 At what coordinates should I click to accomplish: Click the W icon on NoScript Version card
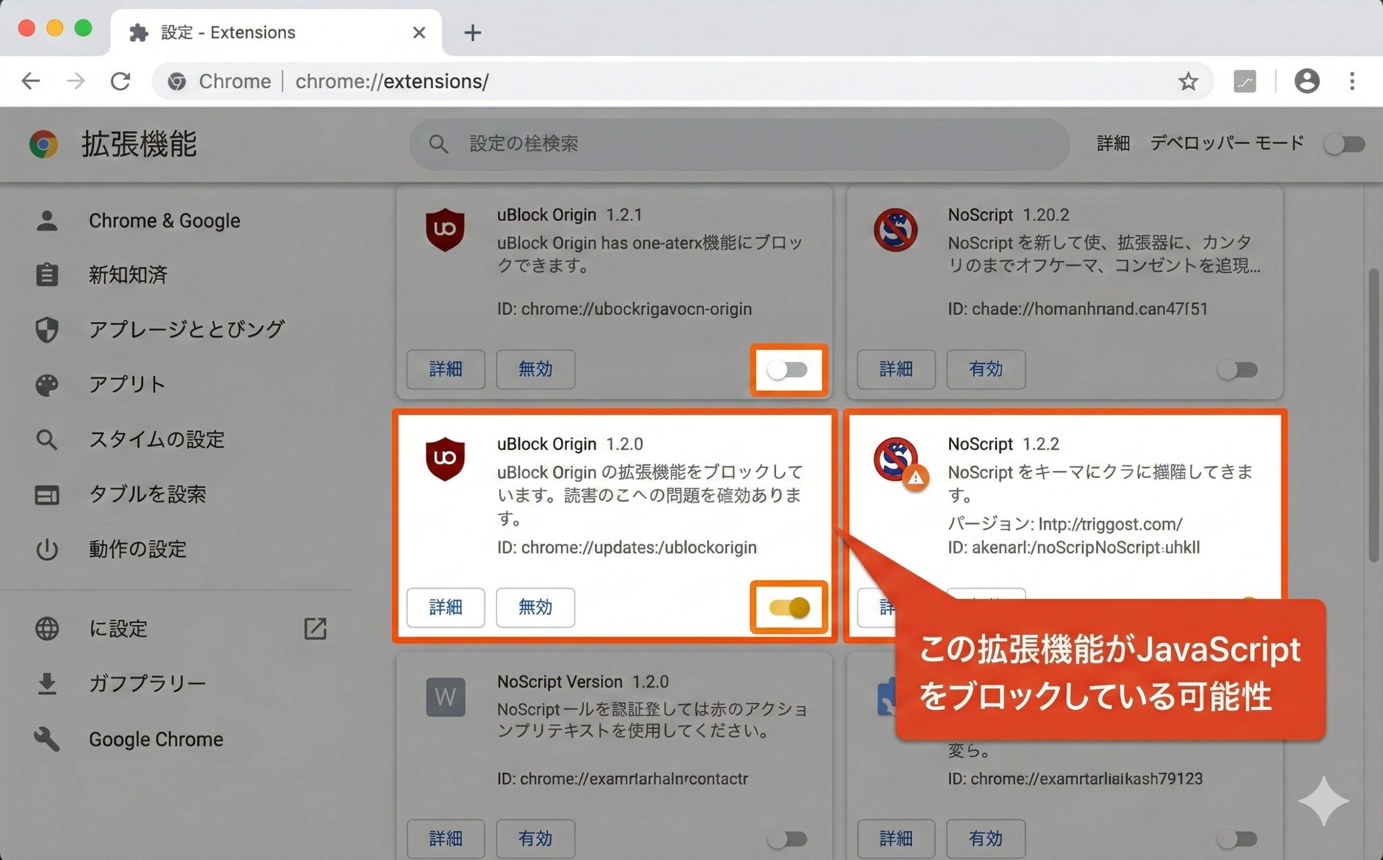coord(447,697)
